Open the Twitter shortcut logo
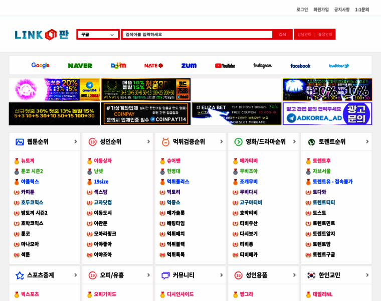381x301 pixels. pos(339,66)
